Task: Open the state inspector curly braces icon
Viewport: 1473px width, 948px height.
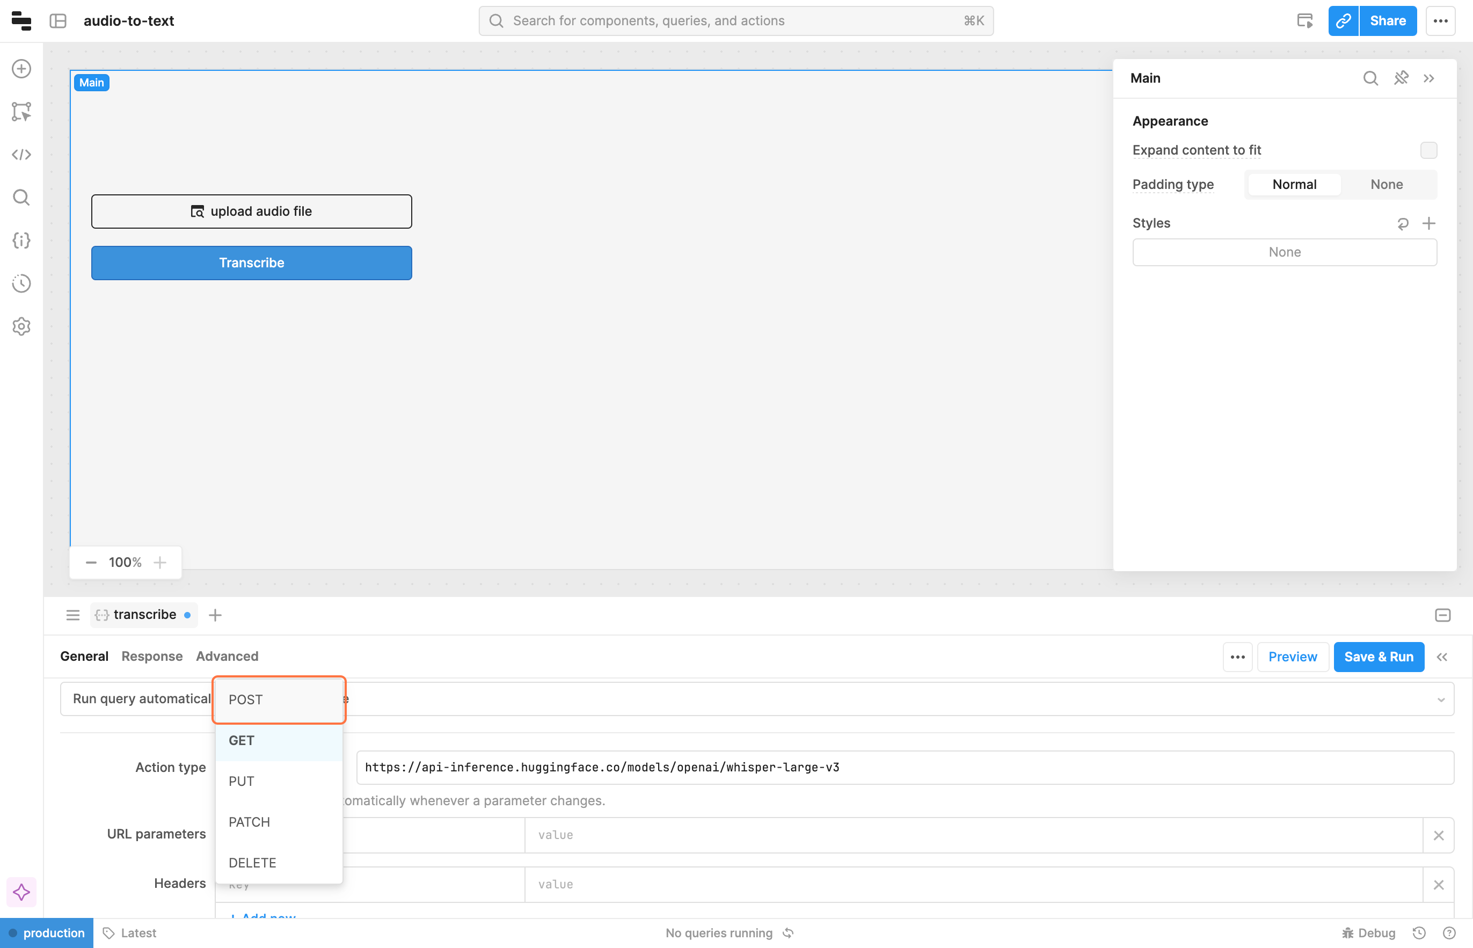Action: tap(21, 240)
